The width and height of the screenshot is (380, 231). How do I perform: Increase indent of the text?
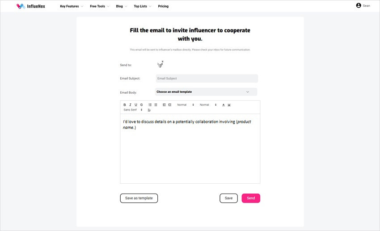click(x=169, y=105)
